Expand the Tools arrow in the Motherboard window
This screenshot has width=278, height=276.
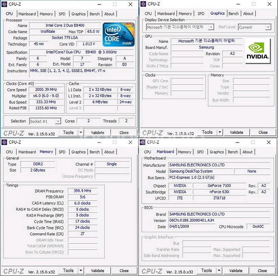pyautogui.click(x=219, y=270)
